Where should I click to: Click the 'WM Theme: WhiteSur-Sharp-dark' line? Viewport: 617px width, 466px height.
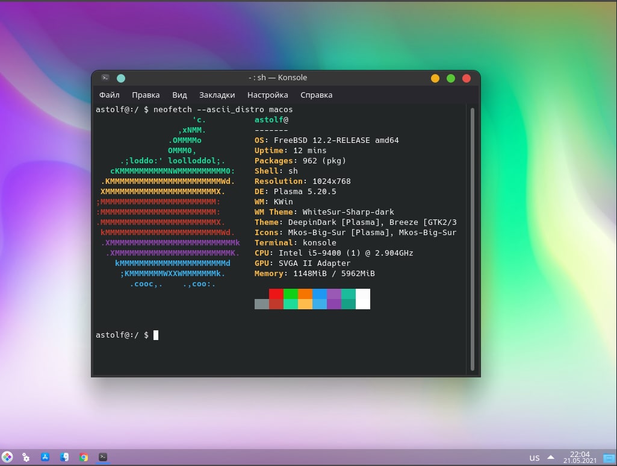pos(324,212)
